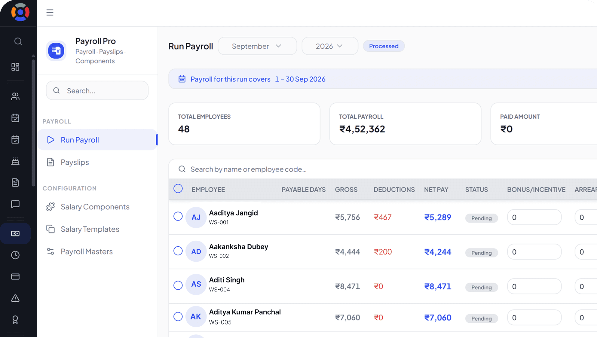Open the employees people icon in sidebar
This screenshot has height=338, width=597.
pyautogui.click(x=15, y=96)
